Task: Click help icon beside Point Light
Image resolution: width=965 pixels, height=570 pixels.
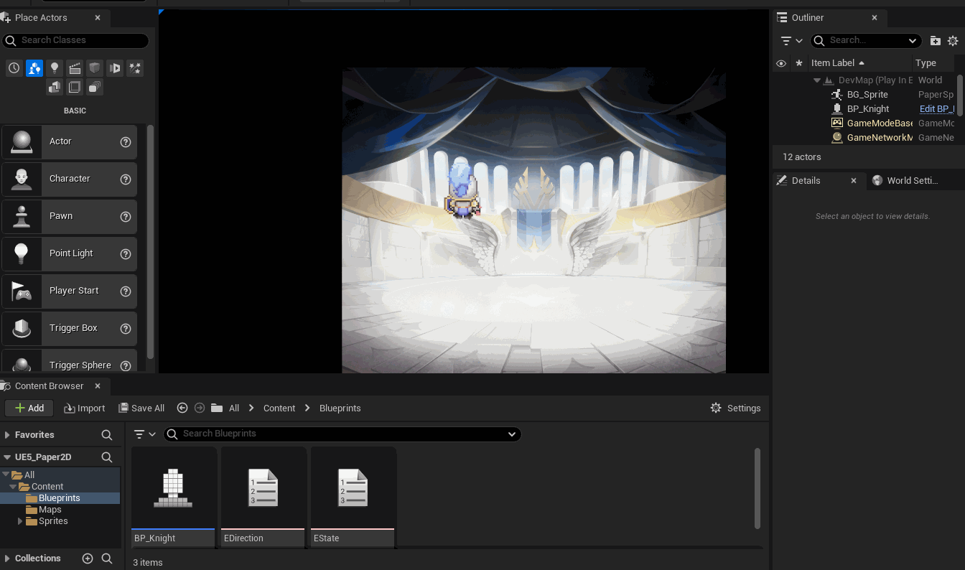Action: coord(126,254)
